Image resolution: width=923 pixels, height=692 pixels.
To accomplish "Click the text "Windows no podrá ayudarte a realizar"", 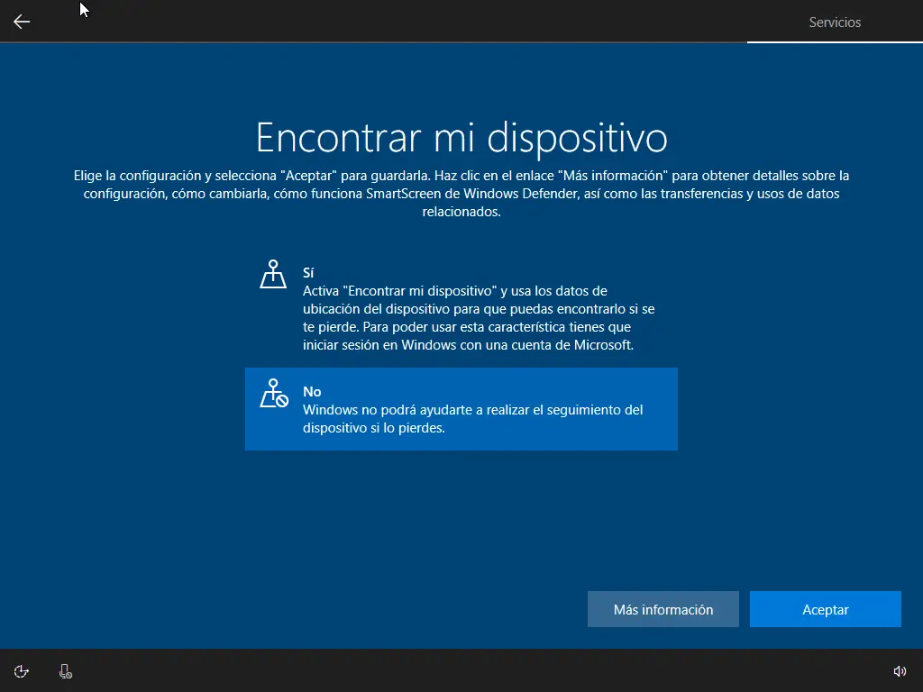I will pyautogui.click(x=416, y=410).
